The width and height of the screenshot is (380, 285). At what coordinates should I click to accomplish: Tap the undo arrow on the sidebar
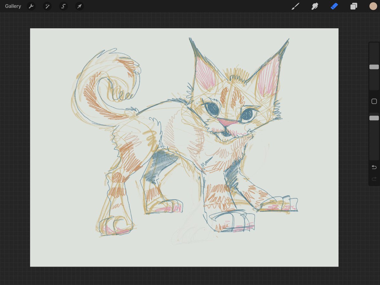click(374, 167)
